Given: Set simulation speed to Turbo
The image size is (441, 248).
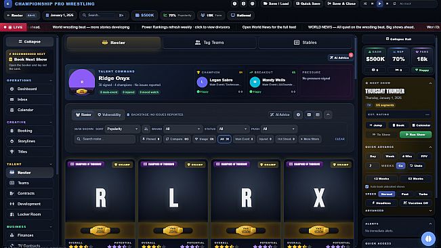Looking at the screenshot, I should pos(423,194).
